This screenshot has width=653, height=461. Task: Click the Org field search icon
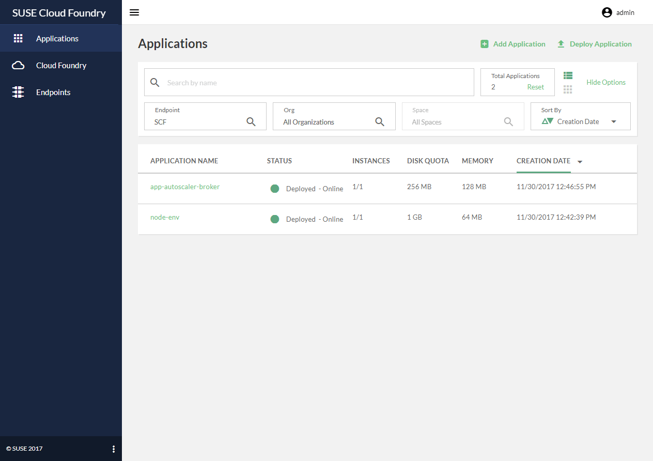tap(380, 122)
